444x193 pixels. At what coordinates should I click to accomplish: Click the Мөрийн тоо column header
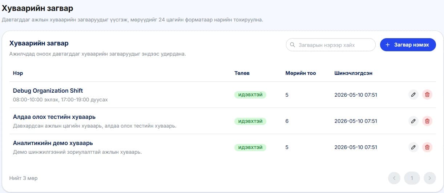(x=300, y=73)
